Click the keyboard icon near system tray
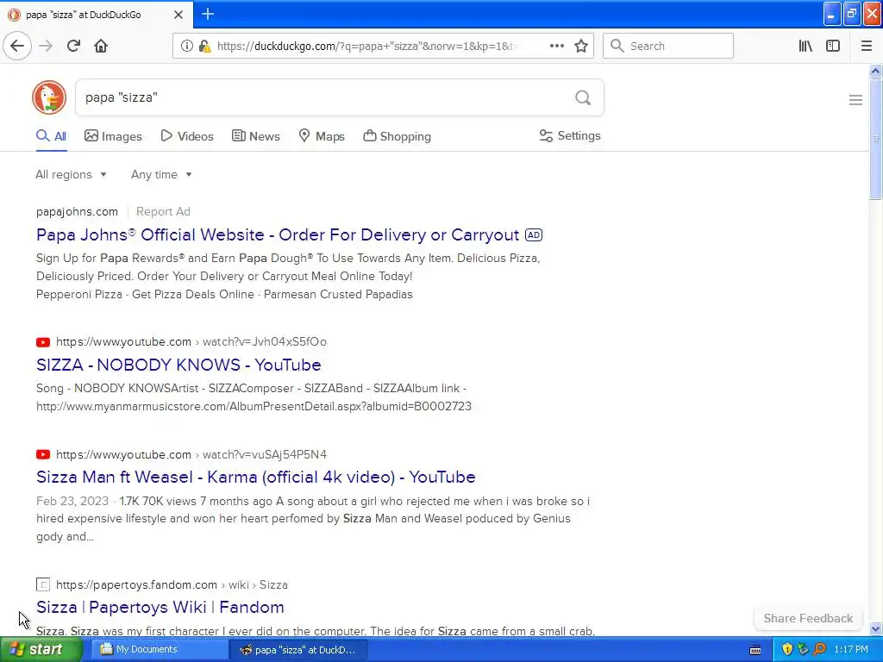 click(x=755, y=650)
